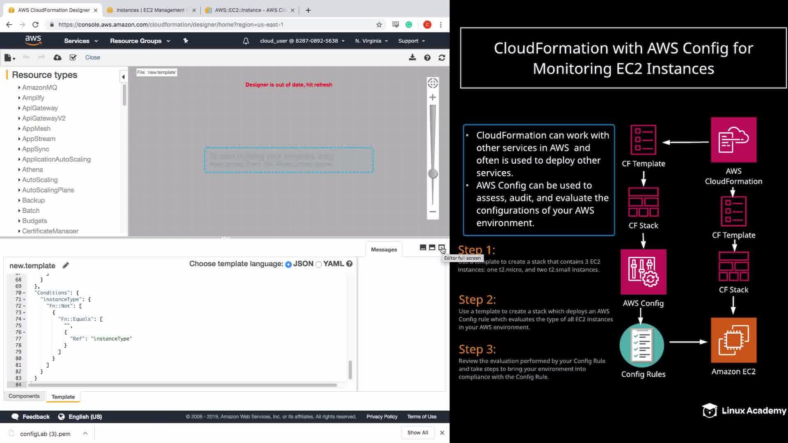Click the canvas zoom in plus icon
This screenshot has height=443, width=788.
433,97
